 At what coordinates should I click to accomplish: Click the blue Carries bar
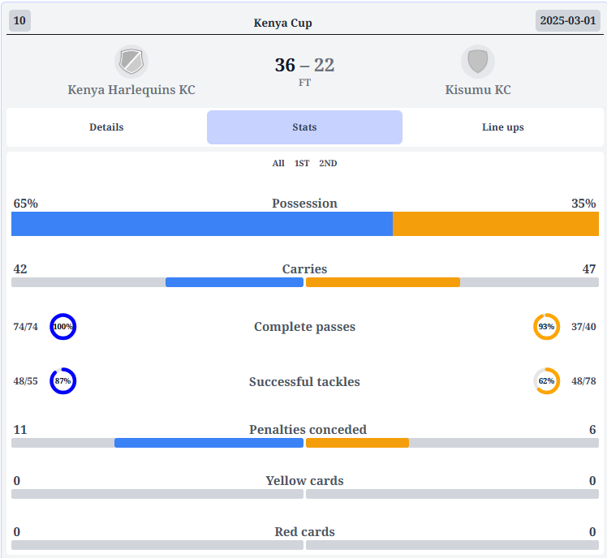click(x=235, y=282)
